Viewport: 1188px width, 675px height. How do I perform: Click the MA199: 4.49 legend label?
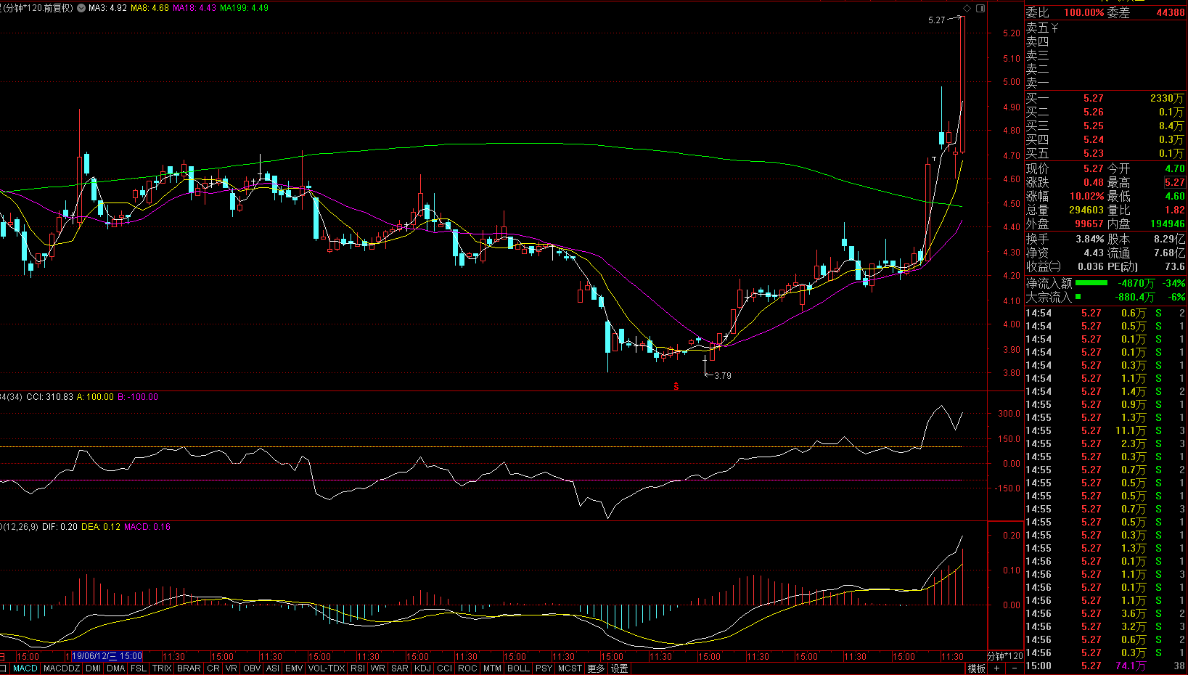click(x=244, y=8)
